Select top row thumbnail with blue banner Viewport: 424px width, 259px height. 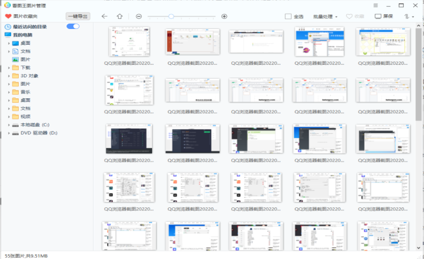pos(319,41)
